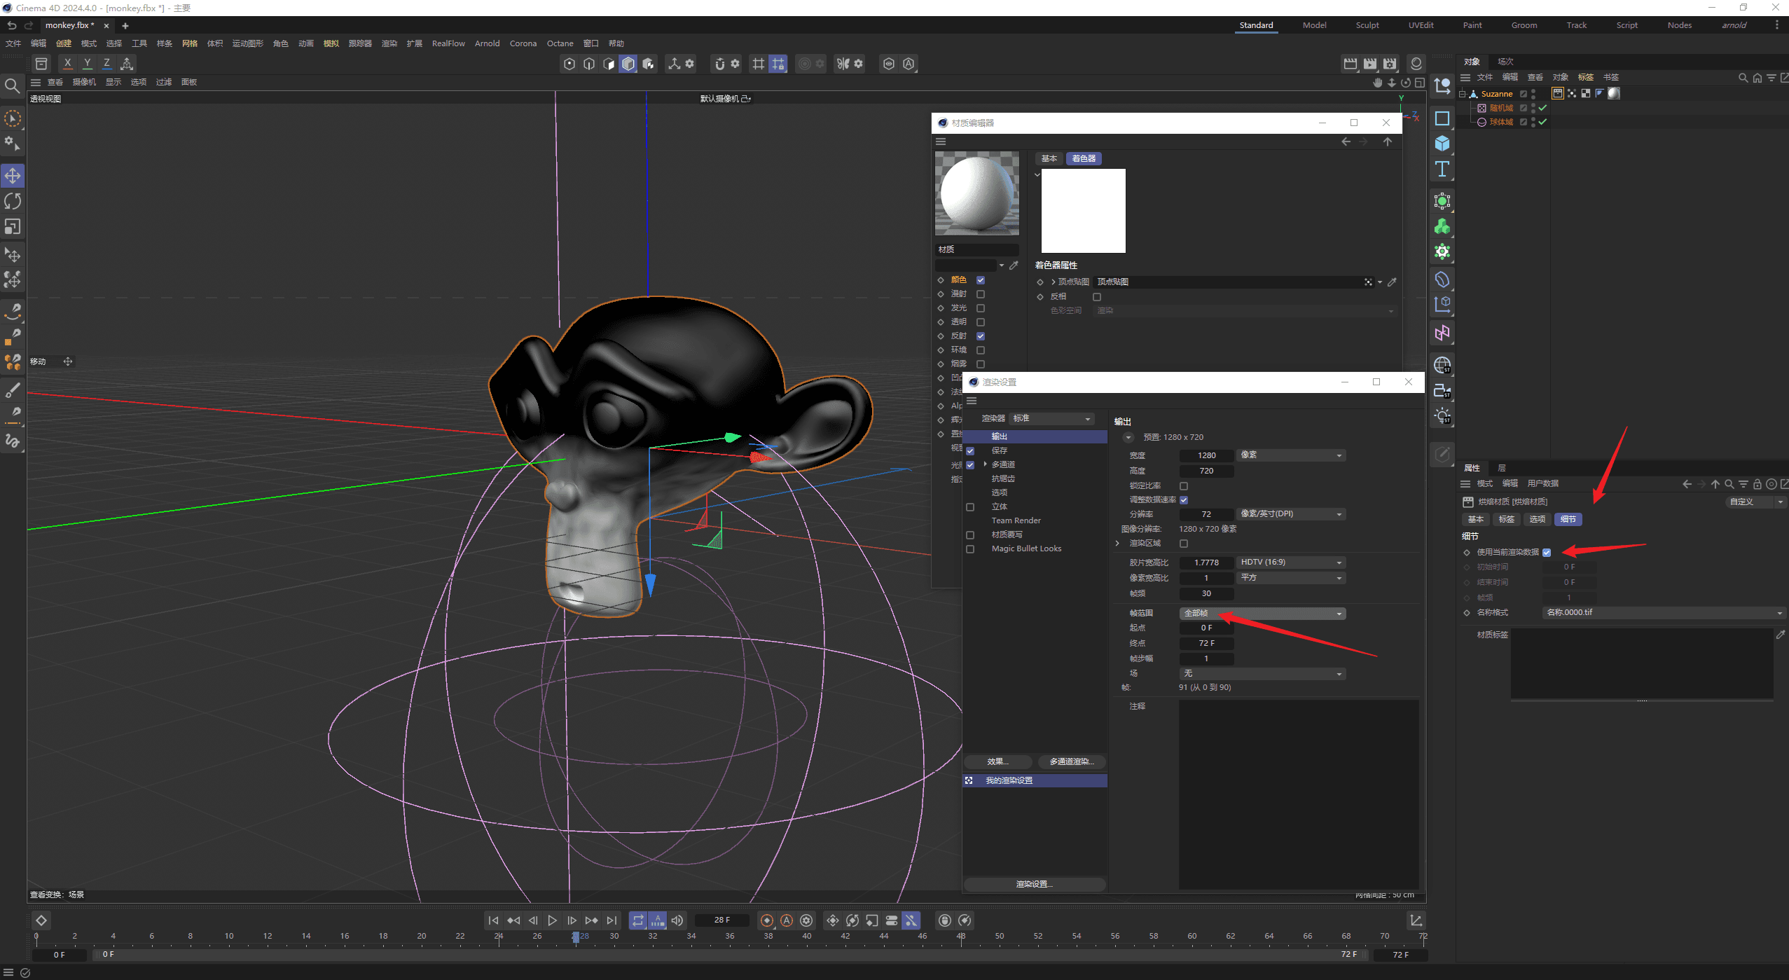This screenshot has width=1789, height=980.
Task: Click the coordinate system icon beside Z
Action: (127, 64)
